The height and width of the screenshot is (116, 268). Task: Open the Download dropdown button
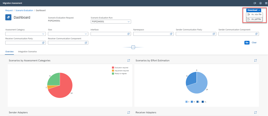254,10
